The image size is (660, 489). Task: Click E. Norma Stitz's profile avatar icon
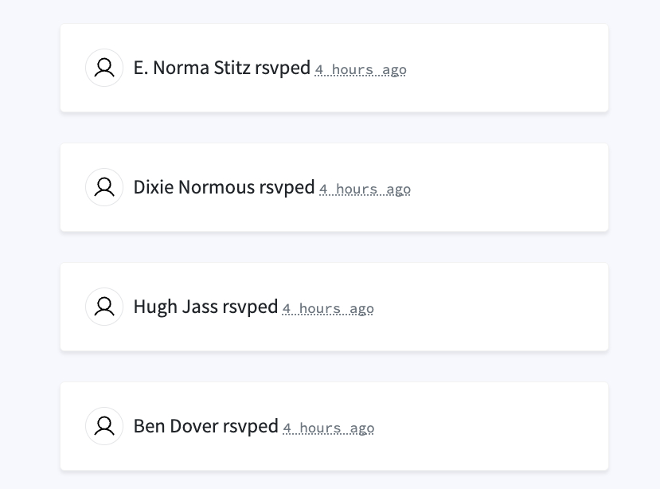(104, 68)
